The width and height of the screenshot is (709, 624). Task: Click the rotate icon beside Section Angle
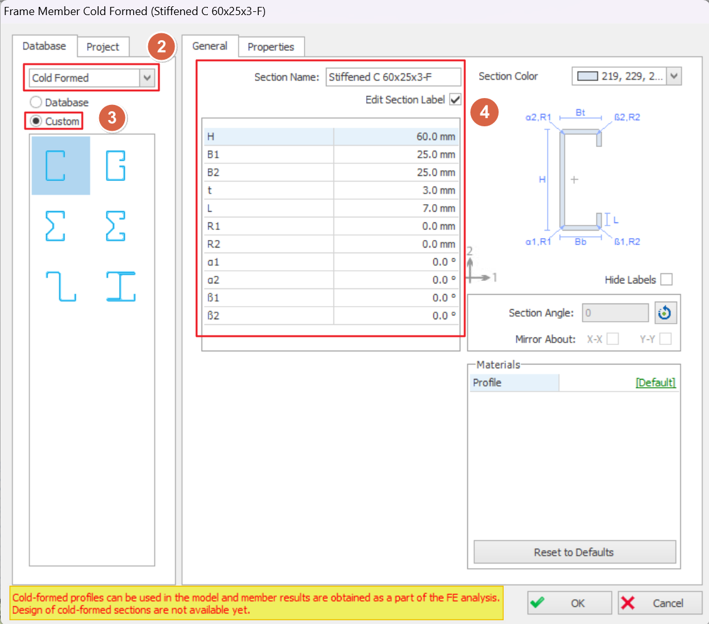pos(666,313)
